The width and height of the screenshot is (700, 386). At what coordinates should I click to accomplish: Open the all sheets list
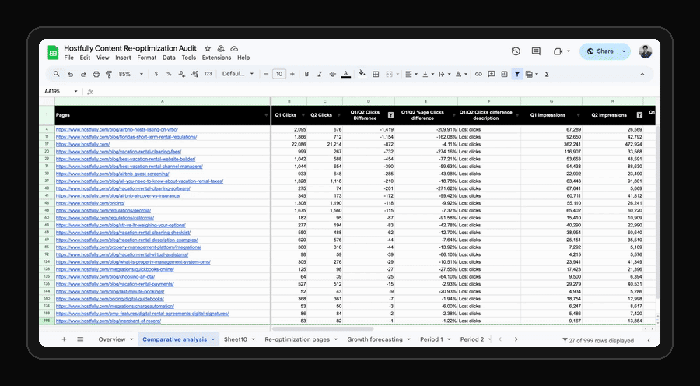click(x=80, y=339)
